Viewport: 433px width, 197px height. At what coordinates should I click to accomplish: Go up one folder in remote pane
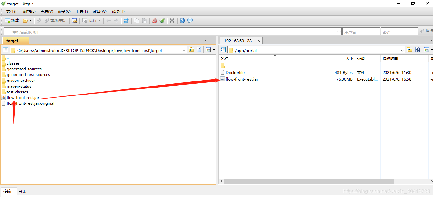[410, 50]
